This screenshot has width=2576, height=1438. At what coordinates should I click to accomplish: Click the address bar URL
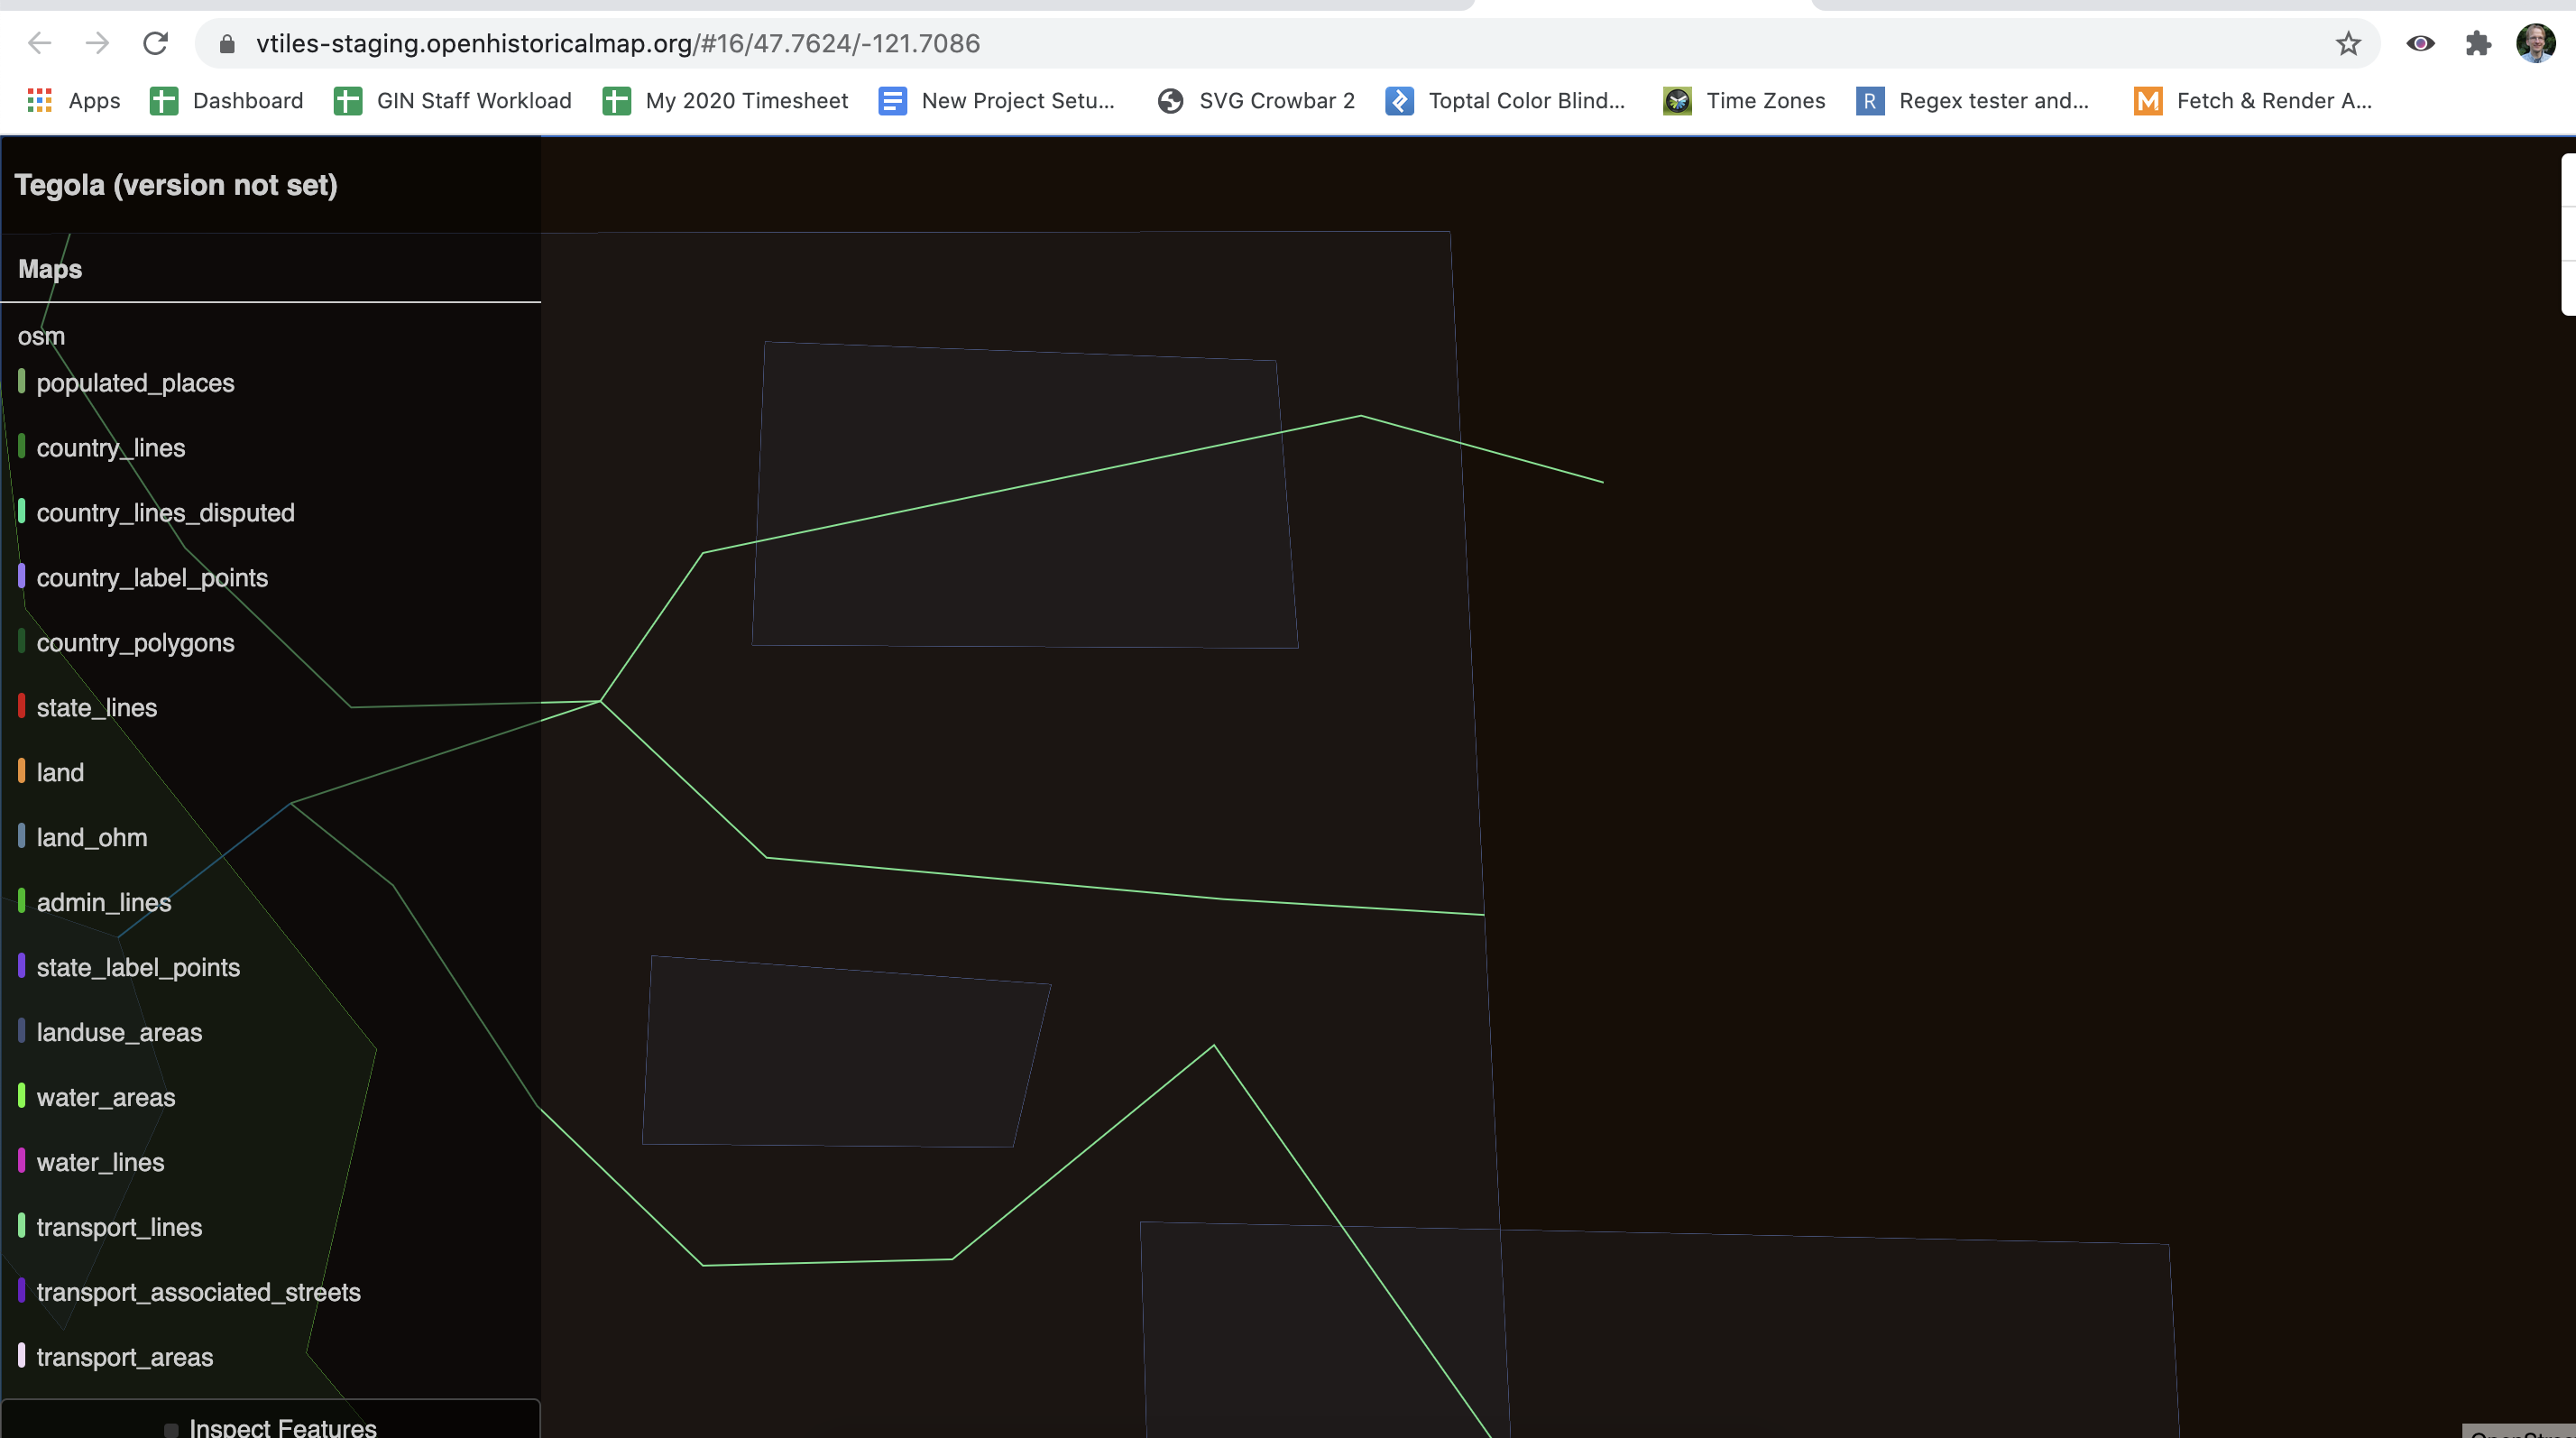(618, 44)
